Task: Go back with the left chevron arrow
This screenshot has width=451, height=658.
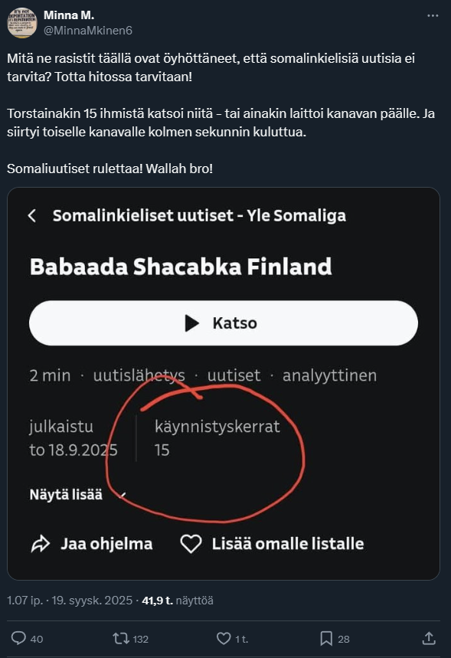Action: coord(32,216)
